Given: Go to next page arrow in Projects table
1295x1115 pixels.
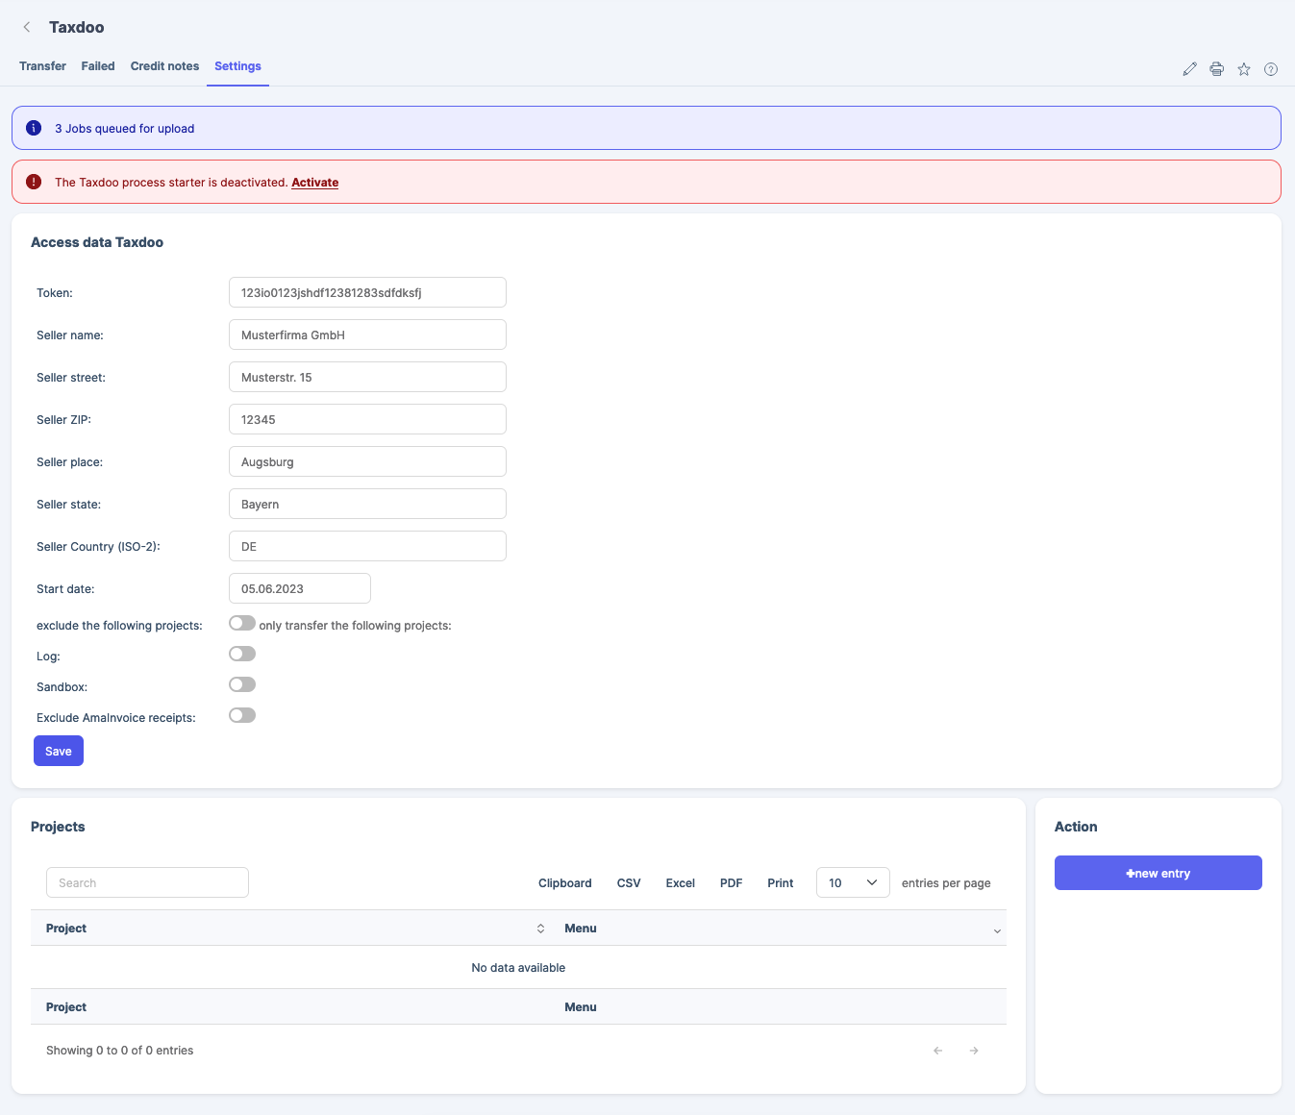Looking at the screenshot, I should (x=974, y=1051).
